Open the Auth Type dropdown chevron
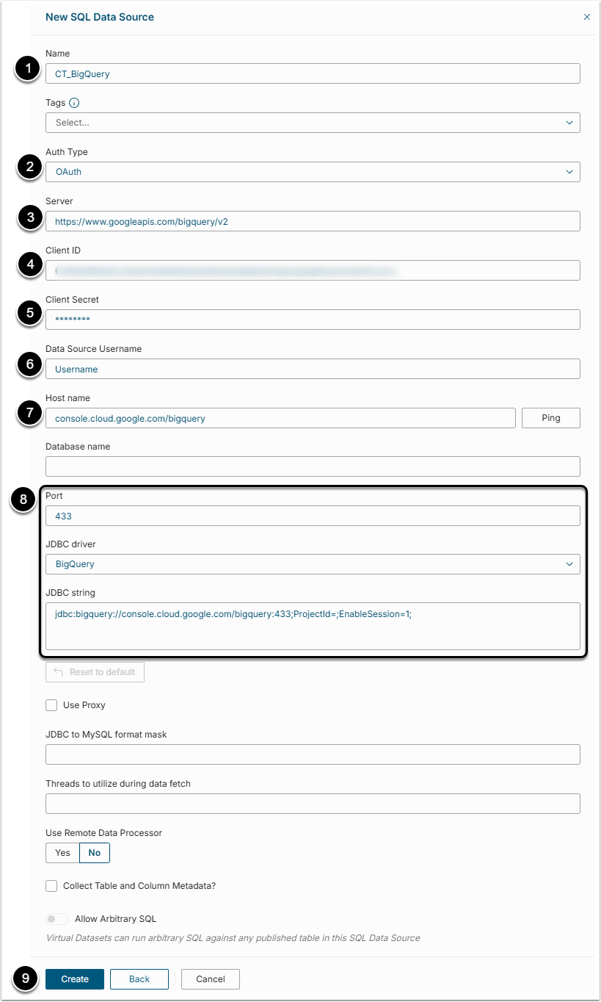 coord(569,172)
